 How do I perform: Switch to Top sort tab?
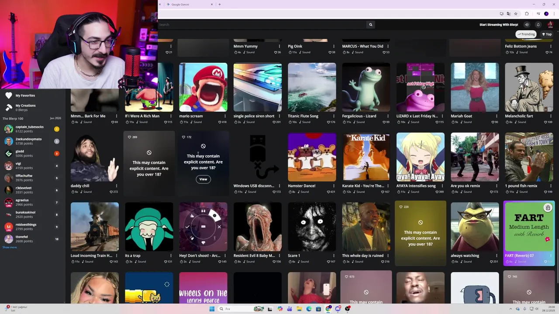coord(547,34)
